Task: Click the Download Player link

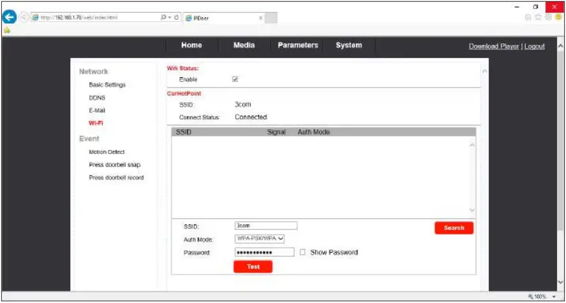Action: (494, 46)
